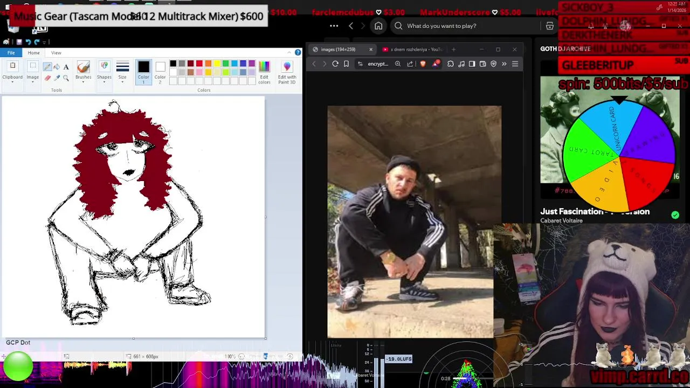This screenshot has width=690, height=388.
Task: Click green checkmark next to song title
Action: 675,215
